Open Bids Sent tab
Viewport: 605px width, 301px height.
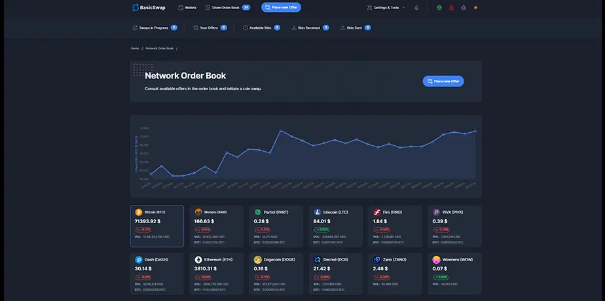356,27
